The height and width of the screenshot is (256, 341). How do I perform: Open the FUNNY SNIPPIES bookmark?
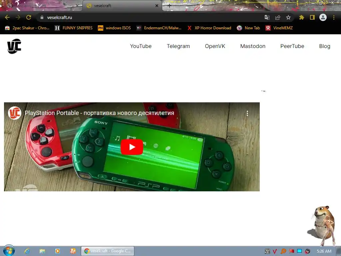point(74,28)
